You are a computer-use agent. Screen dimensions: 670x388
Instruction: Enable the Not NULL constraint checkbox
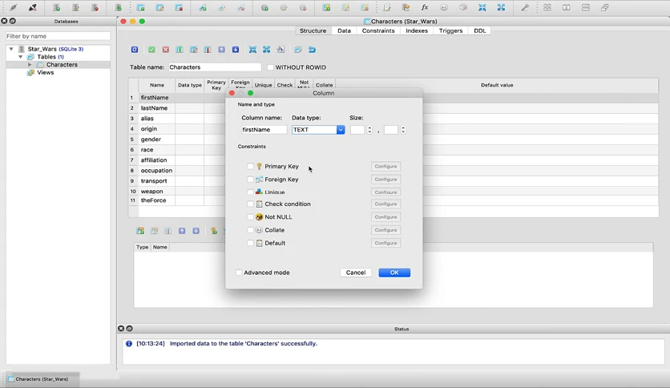(x=250, y=217)
